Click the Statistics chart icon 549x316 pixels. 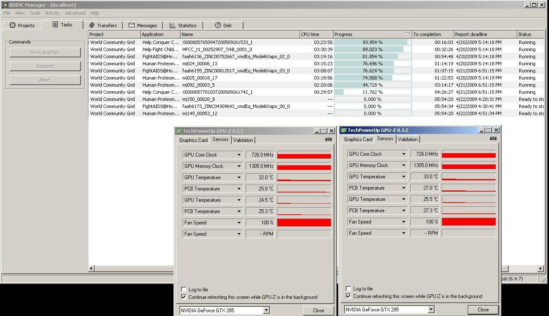(x=173, y=25)
